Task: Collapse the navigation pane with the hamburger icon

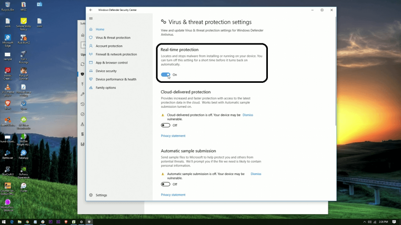Action: click(x=91, y=18)
